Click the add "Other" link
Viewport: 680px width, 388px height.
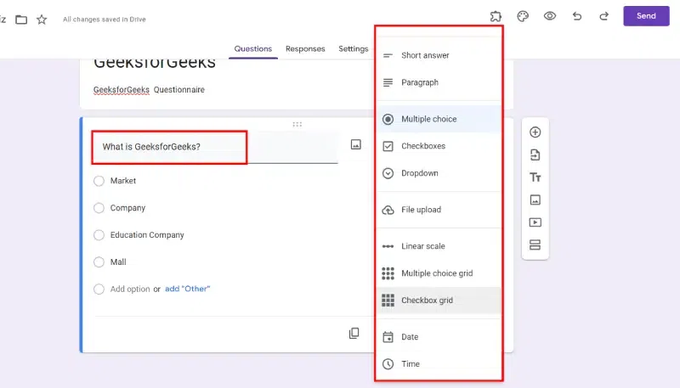coord(187,290)
